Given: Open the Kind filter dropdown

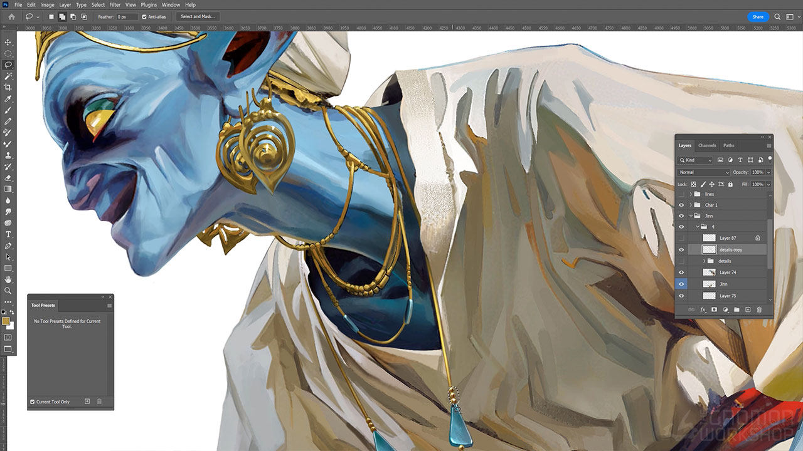Looking at the screenshot, I should pyautogui.click(x=695, y=160).
